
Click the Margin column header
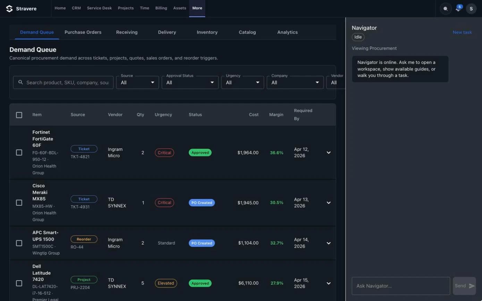276,115
